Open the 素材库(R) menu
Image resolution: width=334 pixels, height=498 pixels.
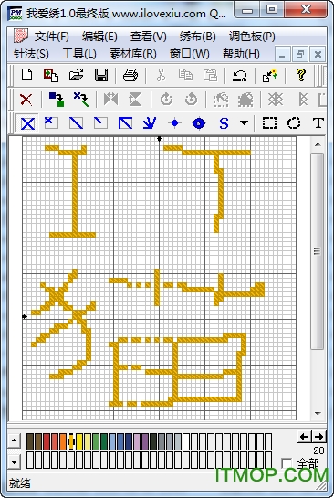click(x=133, y=54)
